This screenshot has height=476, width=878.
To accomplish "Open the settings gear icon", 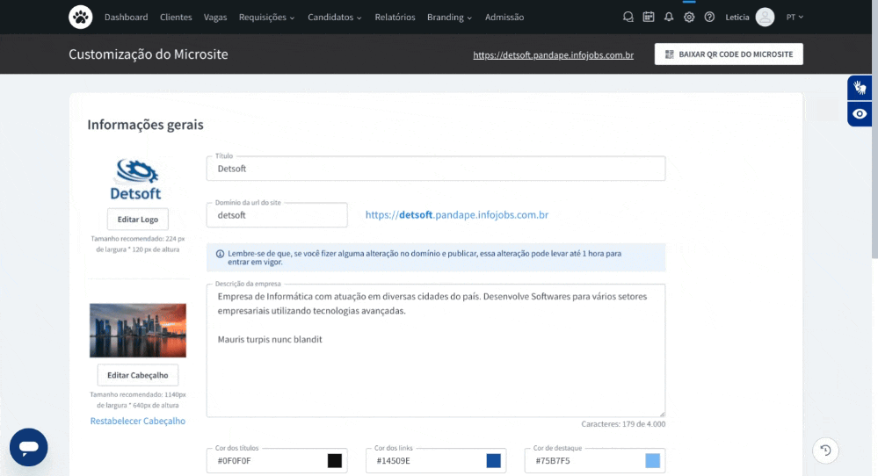I will [x=689, y=18].
